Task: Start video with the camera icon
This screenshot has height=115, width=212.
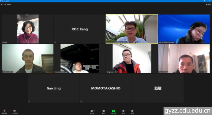Action: 15,112
